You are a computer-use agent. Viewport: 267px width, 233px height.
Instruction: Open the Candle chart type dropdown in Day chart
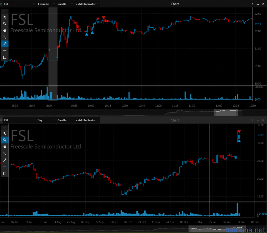pos(72,120)
